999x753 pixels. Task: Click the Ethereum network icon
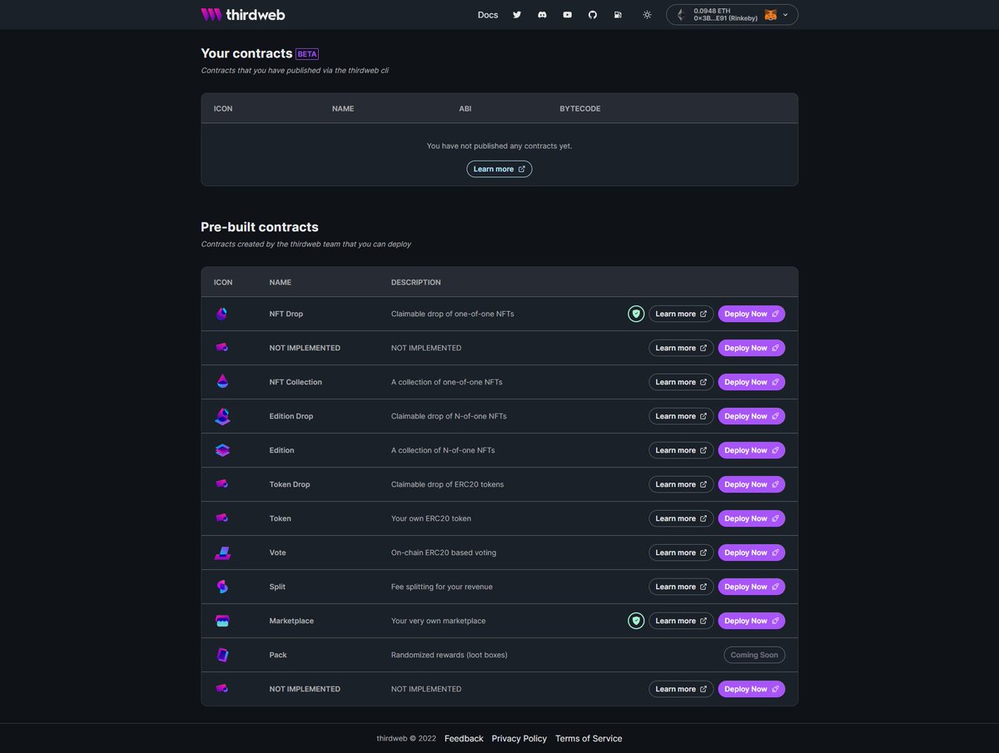point(680,15)
